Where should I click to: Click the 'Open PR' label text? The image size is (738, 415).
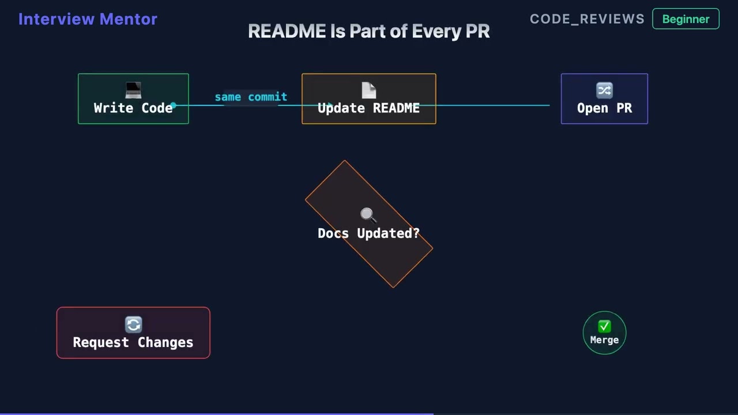pyautogui.click(x=604, y=108)
